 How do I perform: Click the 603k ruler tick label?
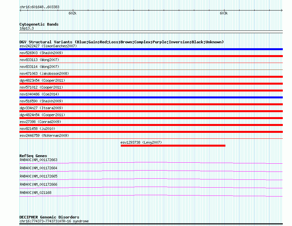click(224, 13)
